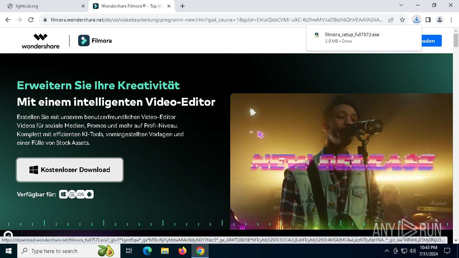This screenshot has width=459, height=258.
Task: Click the Filmora logo
Action: pos(95,41)
